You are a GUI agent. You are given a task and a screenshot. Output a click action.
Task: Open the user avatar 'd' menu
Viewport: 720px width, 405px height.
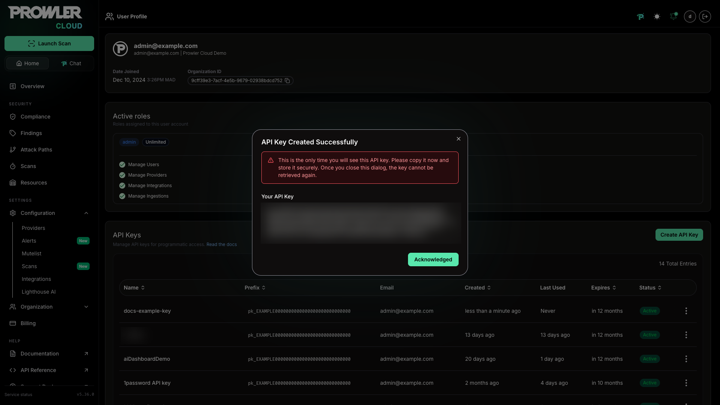point(690,16)
